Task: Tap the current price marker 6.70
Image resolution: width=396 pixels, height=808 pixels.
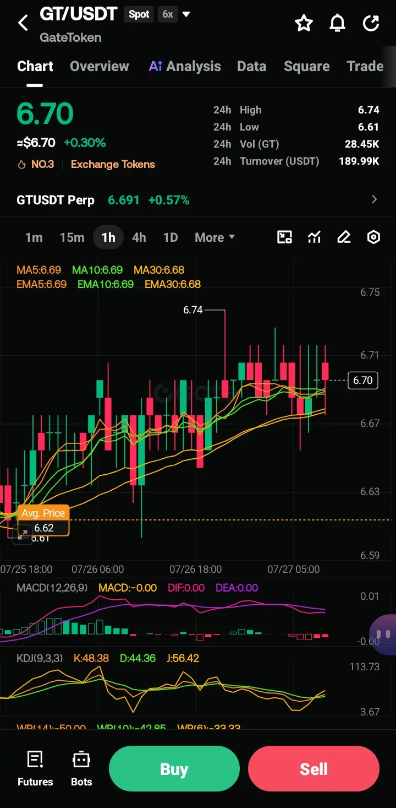Action: coord(363,380)
